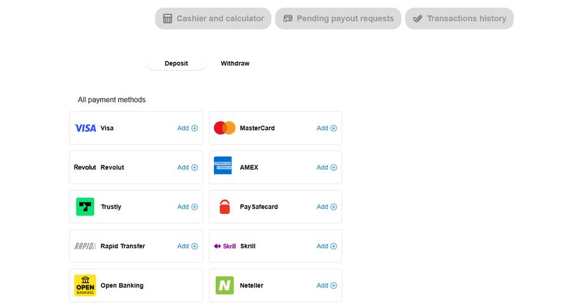Open Cashier and calculator
Image resolution: width=570 pixels, height=308 pixels.
[x=213, y=18]
